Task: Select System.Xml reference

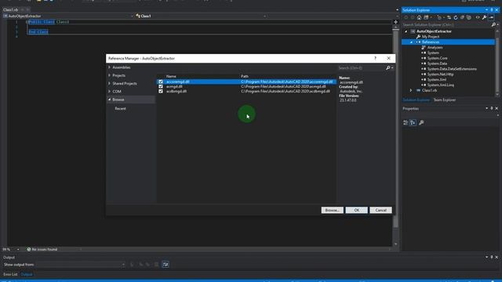Action: [437, 80]
